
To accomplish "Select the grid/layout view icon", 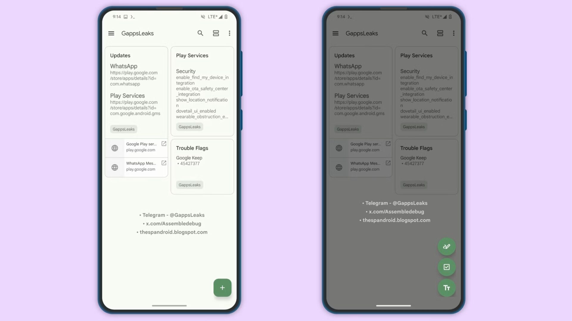I will pyautogui.click(x=216, y=33).
